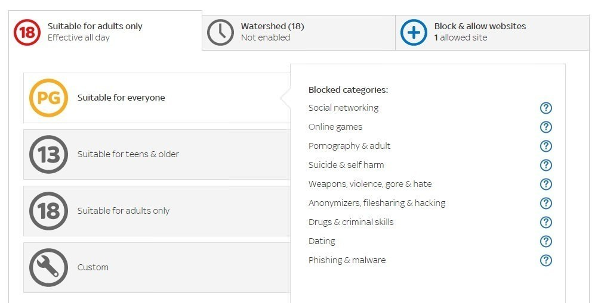Open help for Weapons, violence, gore & hate
Viewport: 598px width, 303px height.
(x=545, y=184)
